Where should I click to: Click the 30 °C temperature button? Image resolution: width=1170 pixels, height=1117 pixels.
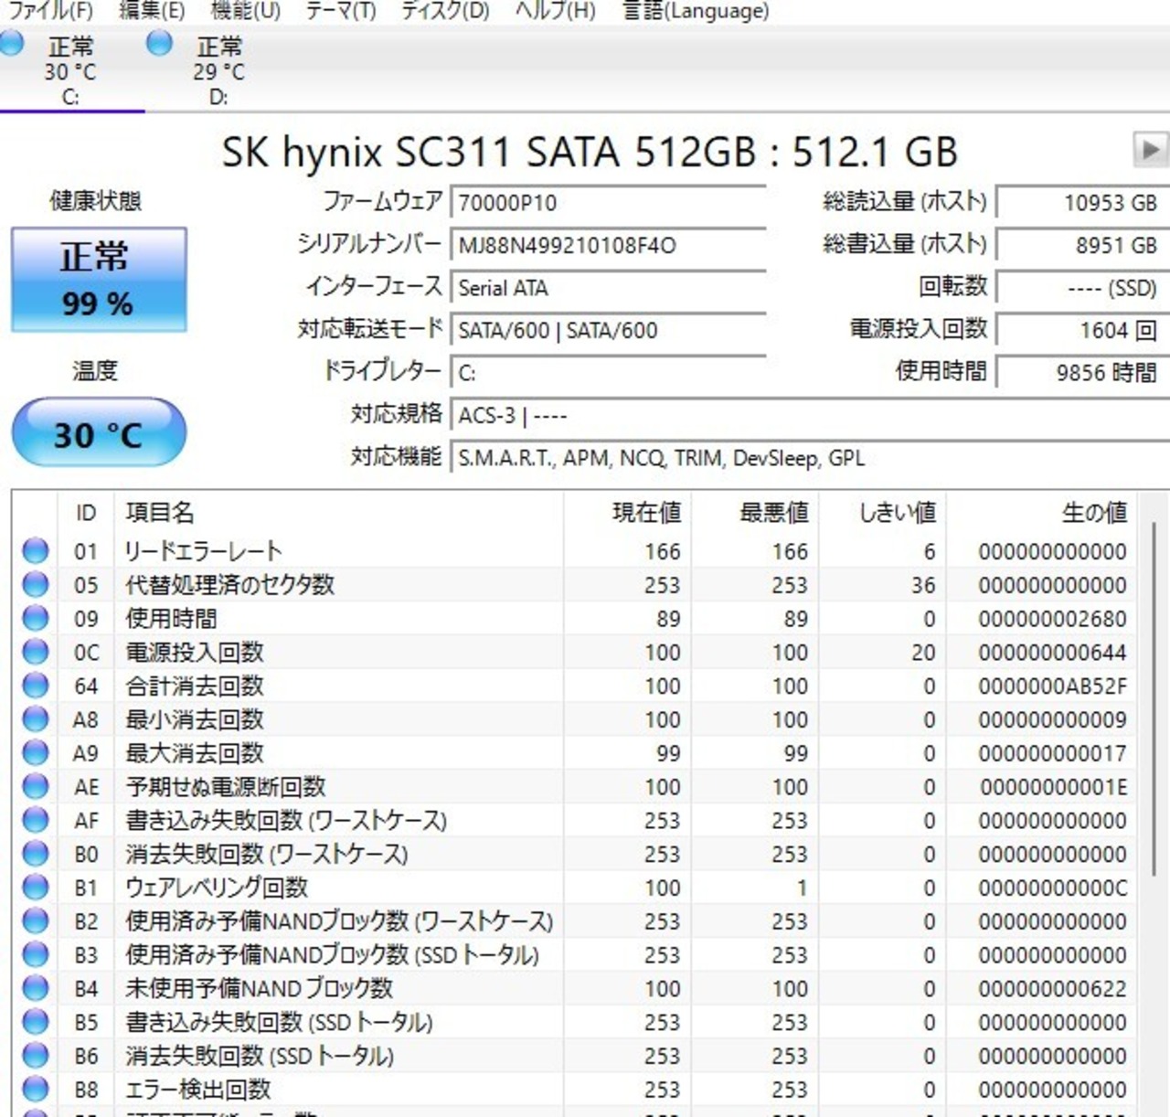pos(99,432)
